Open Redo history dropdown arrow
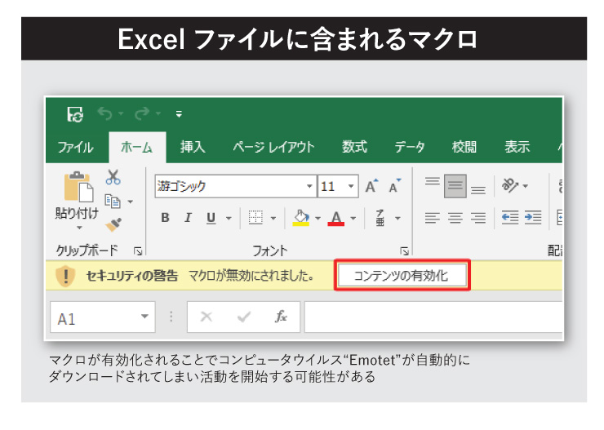The image size is (604, 430). point(158,113)
